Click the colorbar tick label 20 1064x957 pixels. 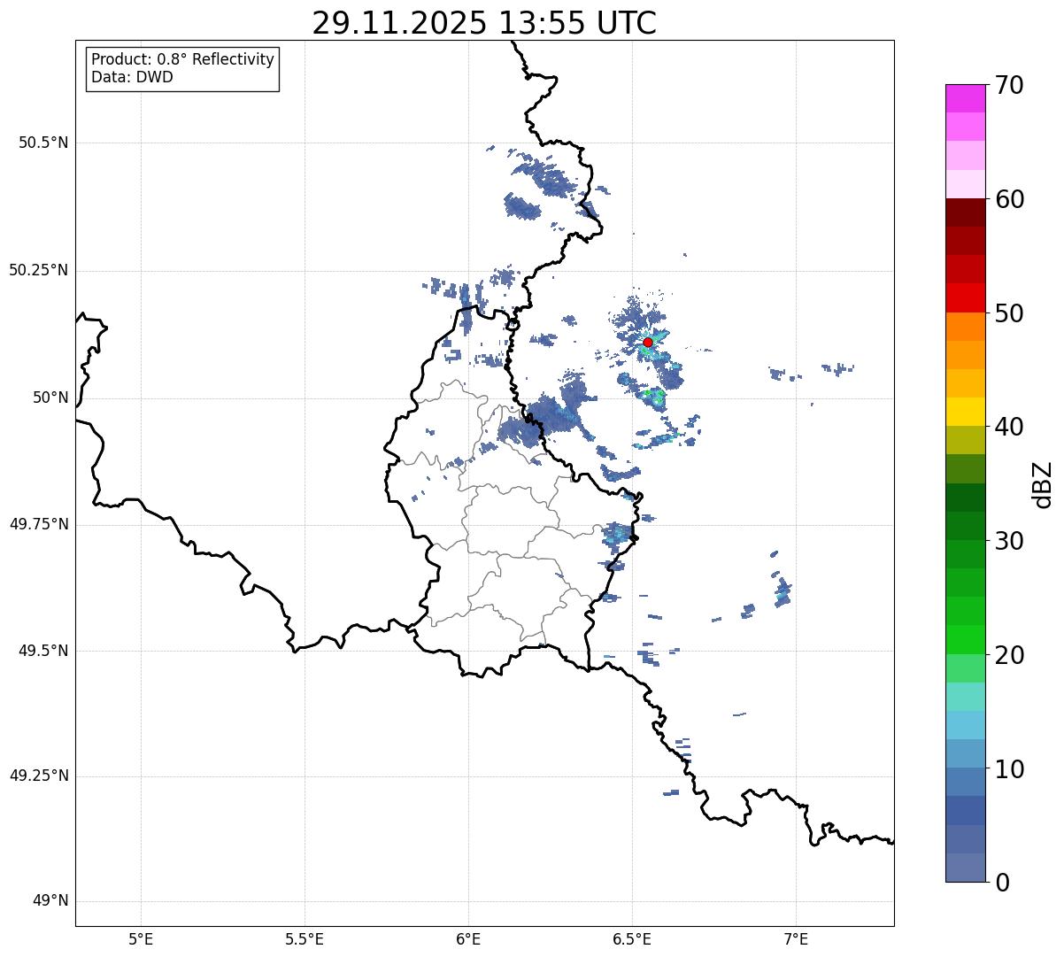1010,655
